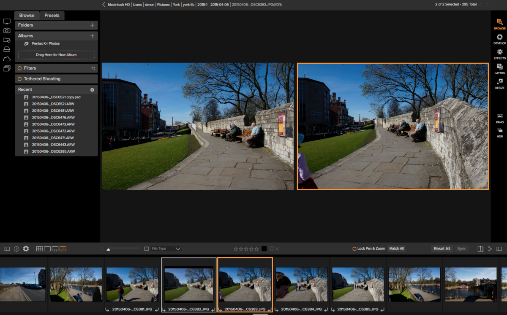Collapse the Albums pane
507x315 pixels.
[x=56, y=36]
